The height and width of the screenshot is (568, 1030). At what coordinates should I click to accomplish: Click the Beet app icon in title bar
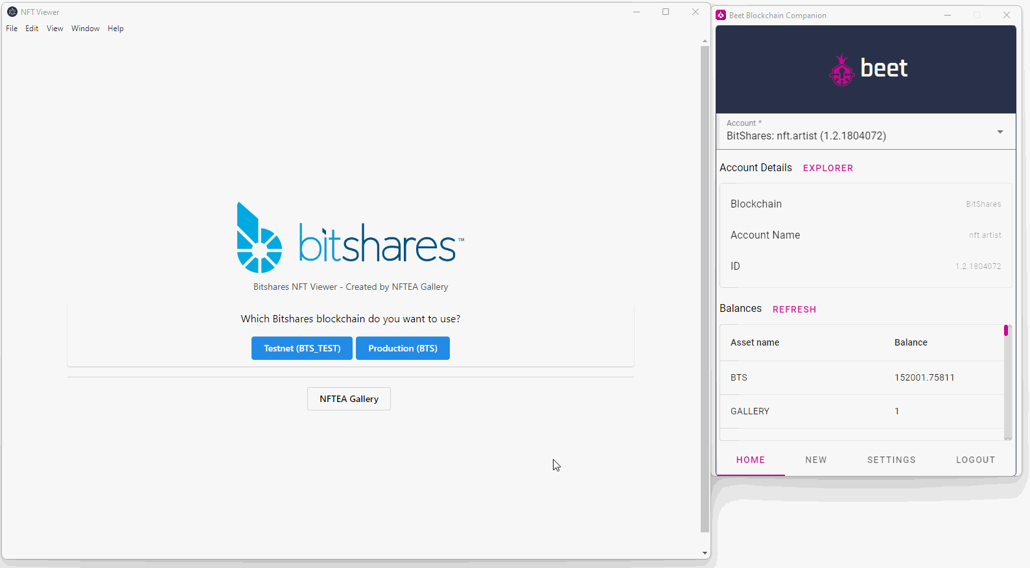coord(721,15)
